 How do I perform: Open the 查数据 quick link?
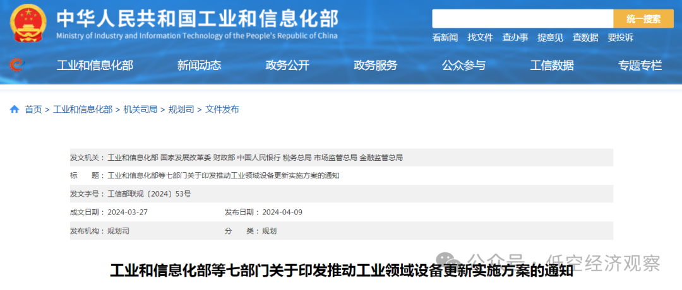(x=585, y=38)
